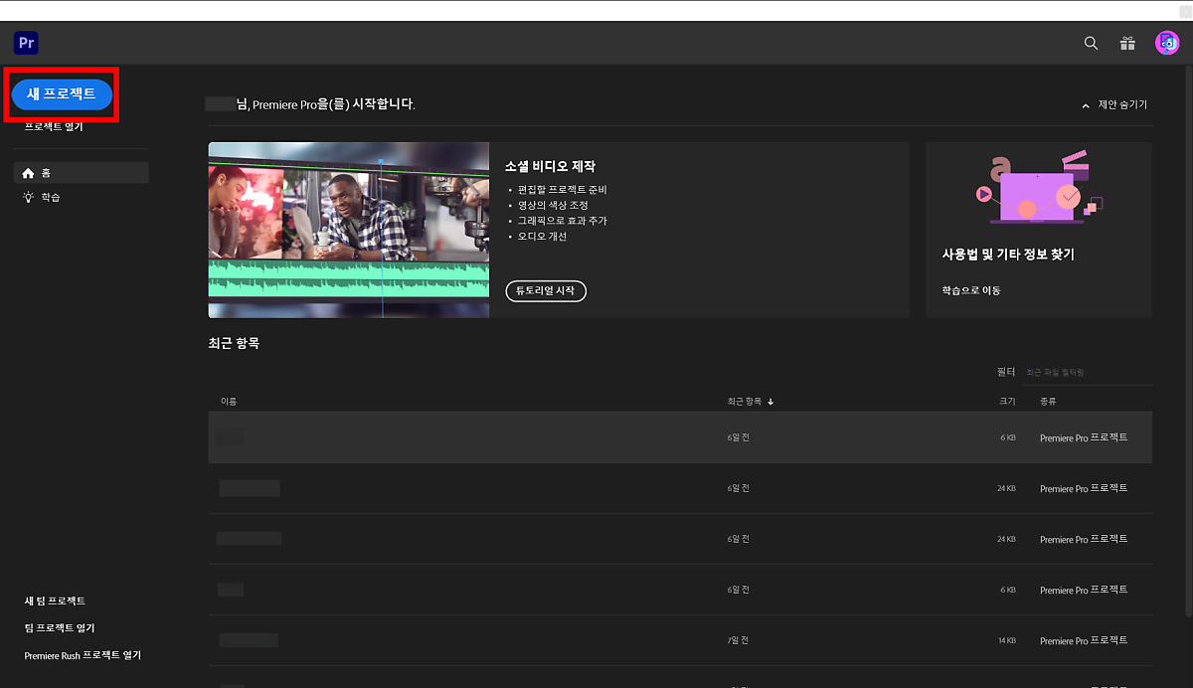Viewport: 1193px width, 688px height.
Task: Open the user profile avatar
Action: [x=1166, y=43]
